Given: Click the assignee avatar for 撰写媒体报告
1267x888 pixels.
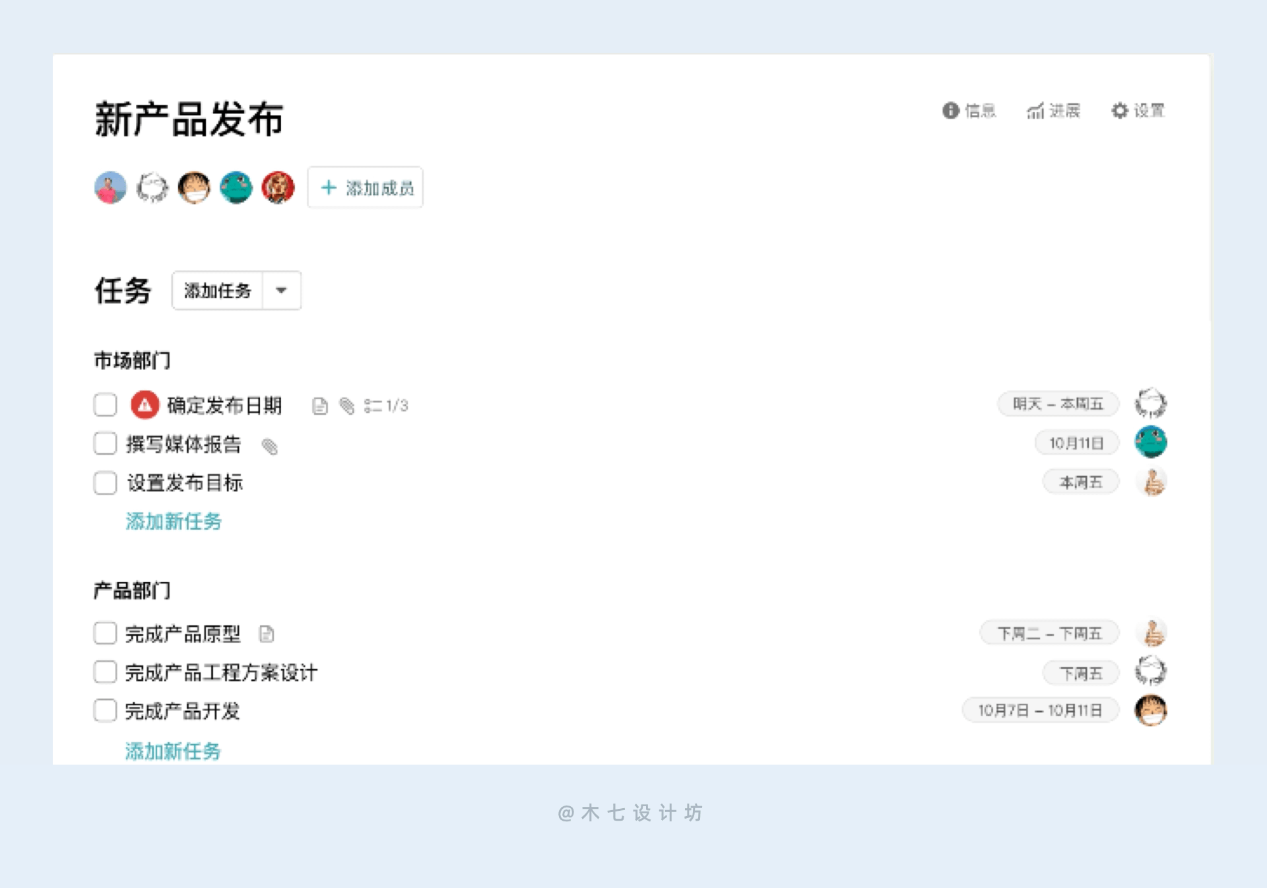Looking at the screenshot, I should pyautogui.click(x=1150, y=442).
